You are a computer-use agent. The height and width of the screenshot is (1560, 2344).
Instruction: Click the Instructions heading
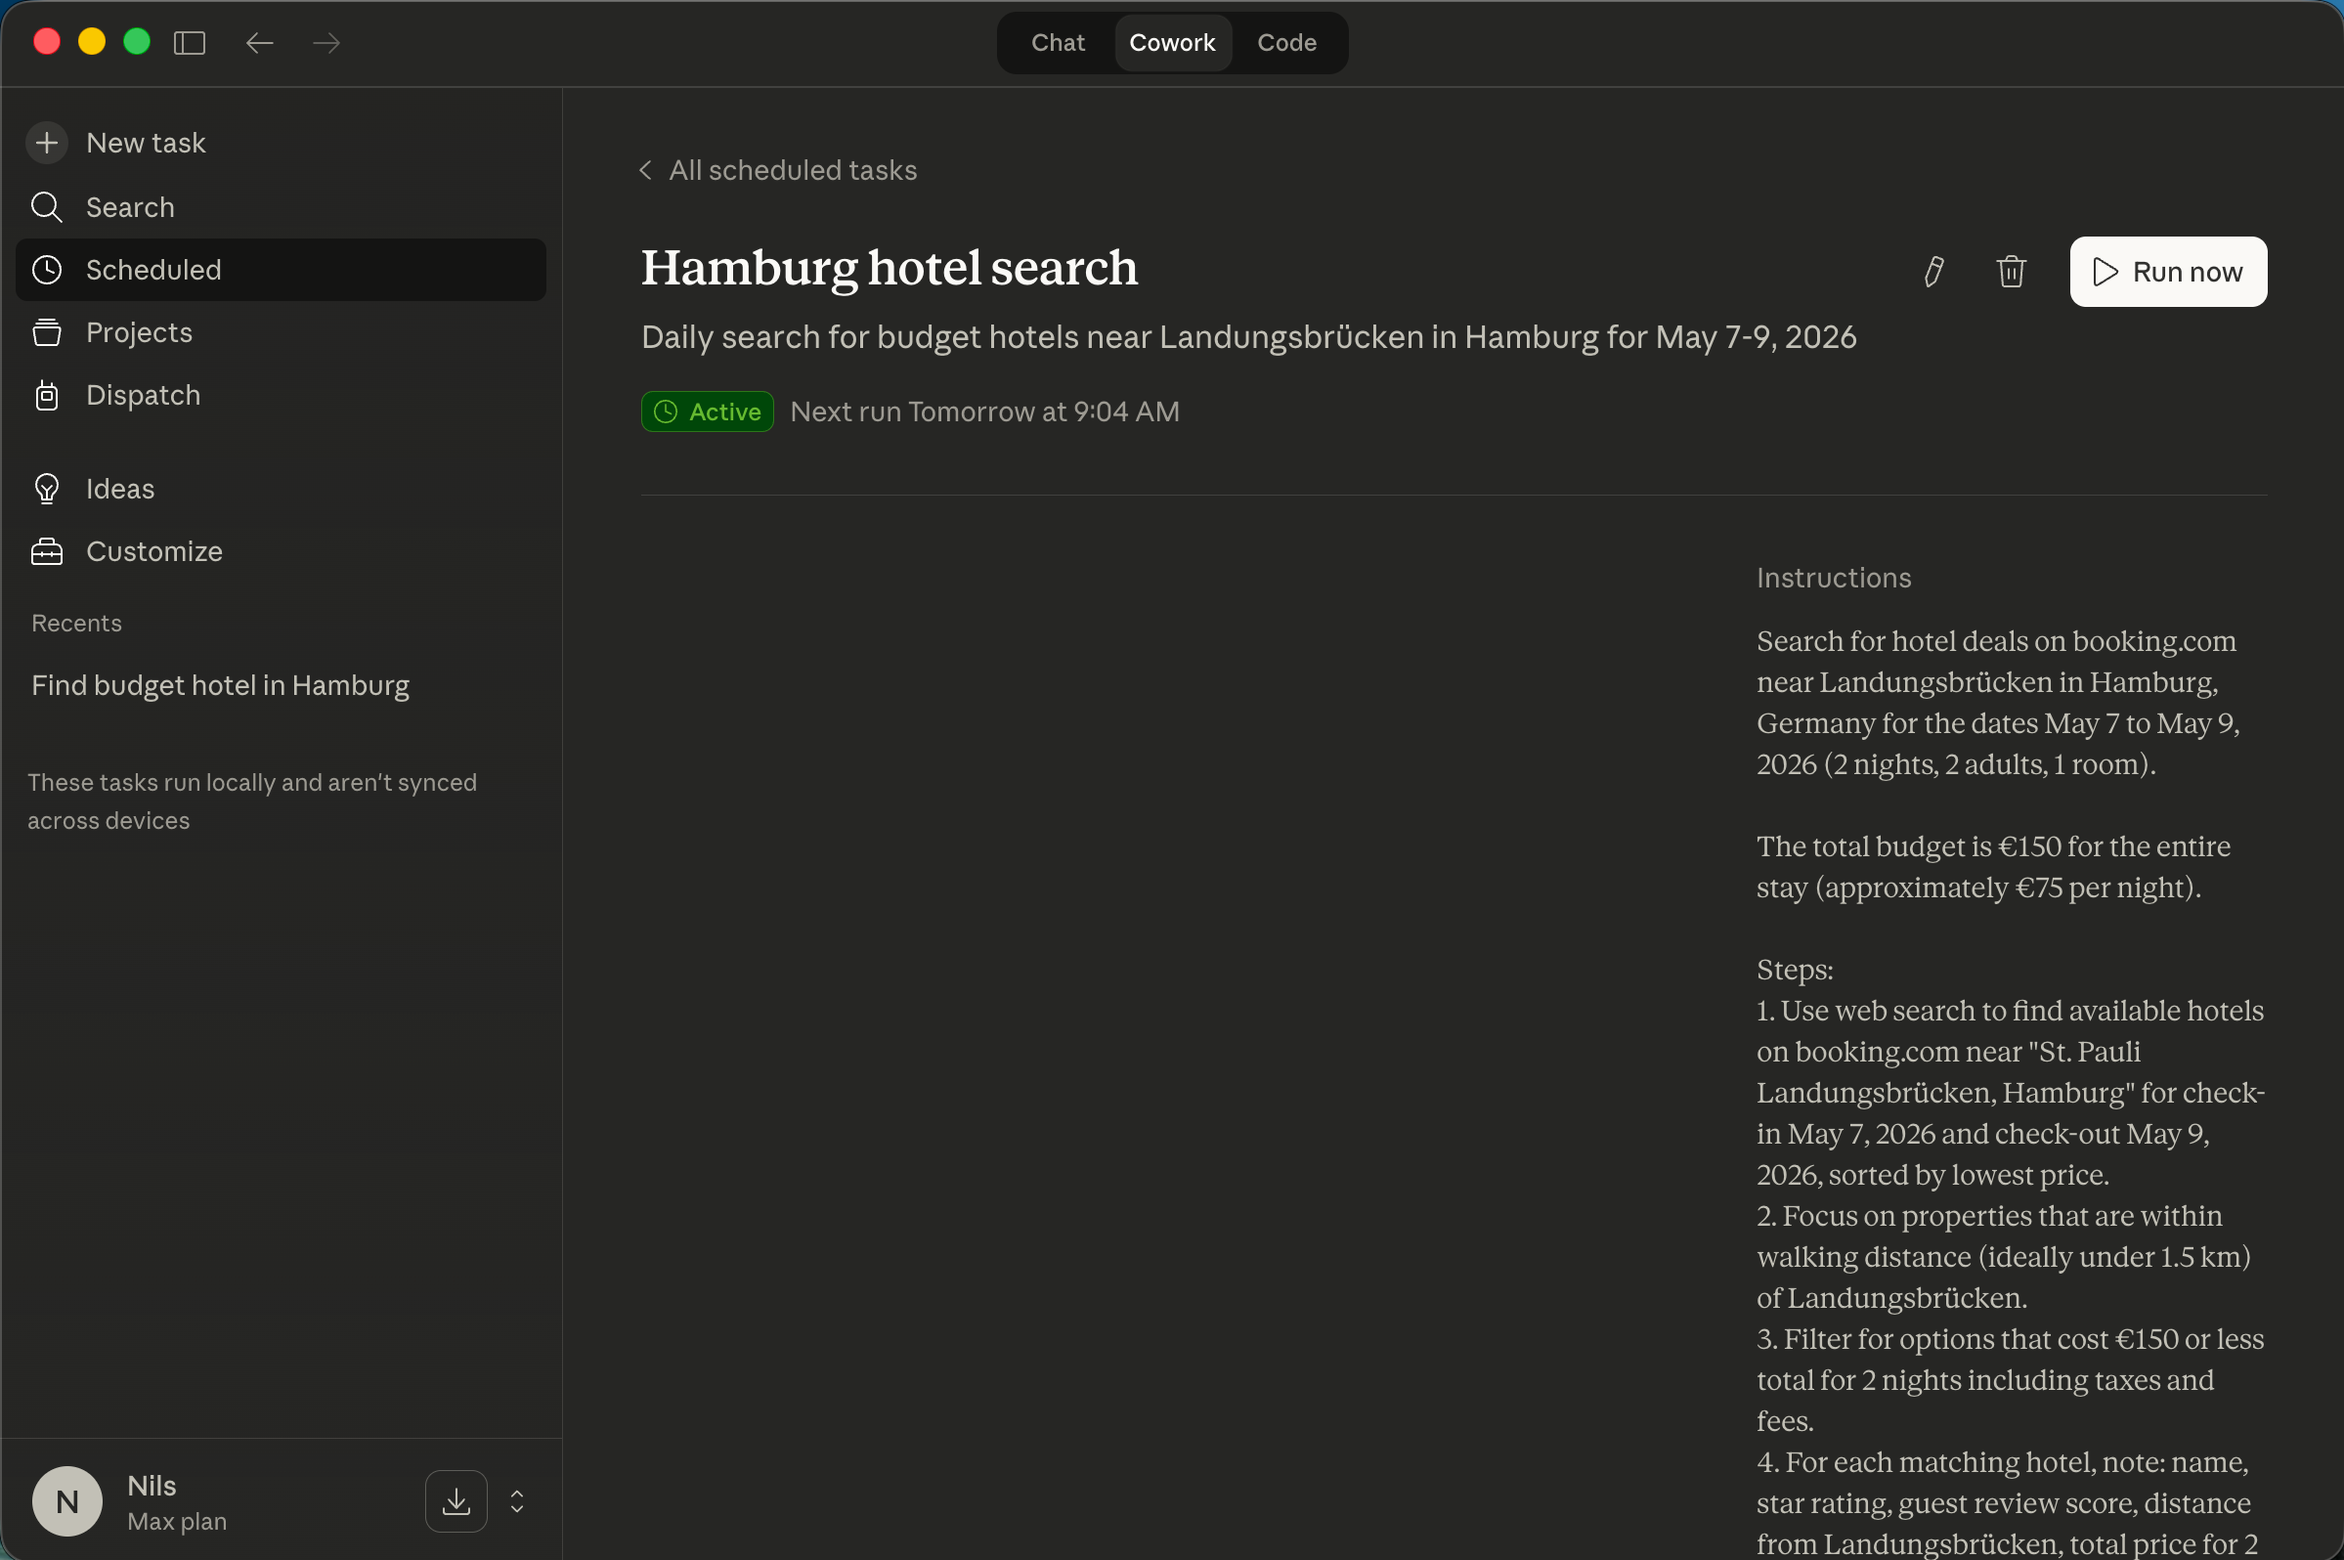[x=1834, y=578]
